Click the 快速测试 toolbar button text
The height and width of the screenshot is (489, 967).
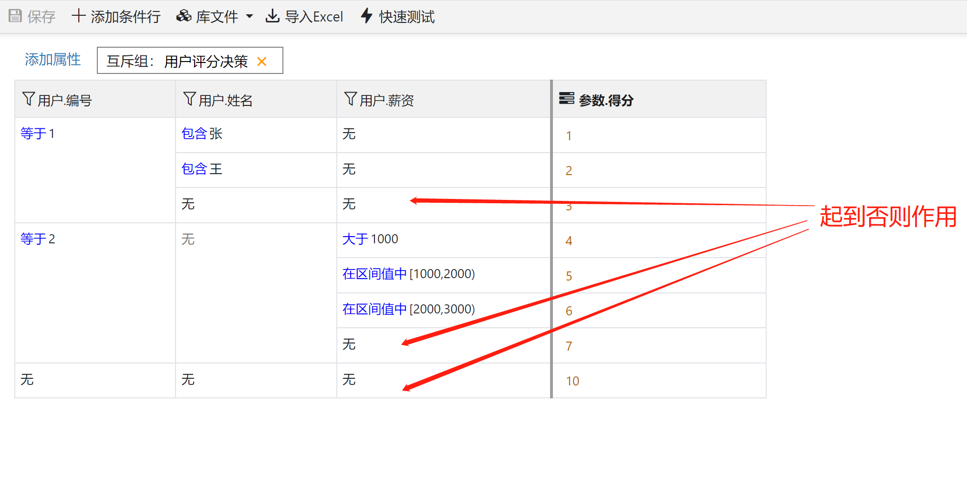(x=406, y=17)
